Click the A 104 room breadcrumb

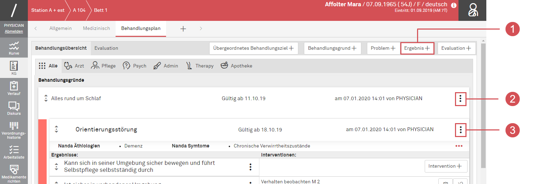79,10
